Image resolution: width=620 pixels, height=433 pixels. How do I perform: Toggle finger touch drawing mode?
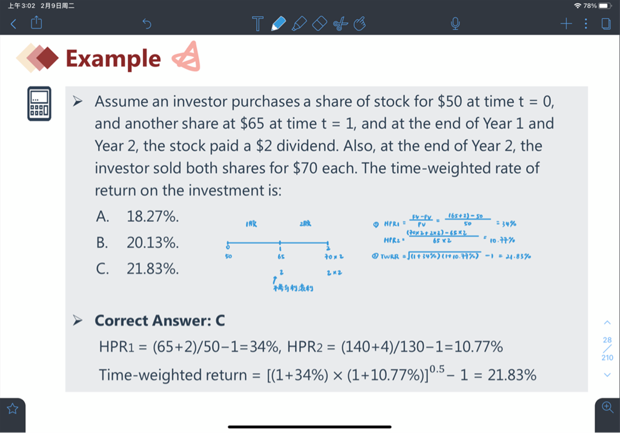click(x=360, y=24)
